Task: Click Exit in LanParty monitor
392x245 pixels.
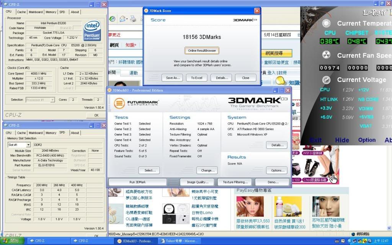Action: (x=316, y=140)
